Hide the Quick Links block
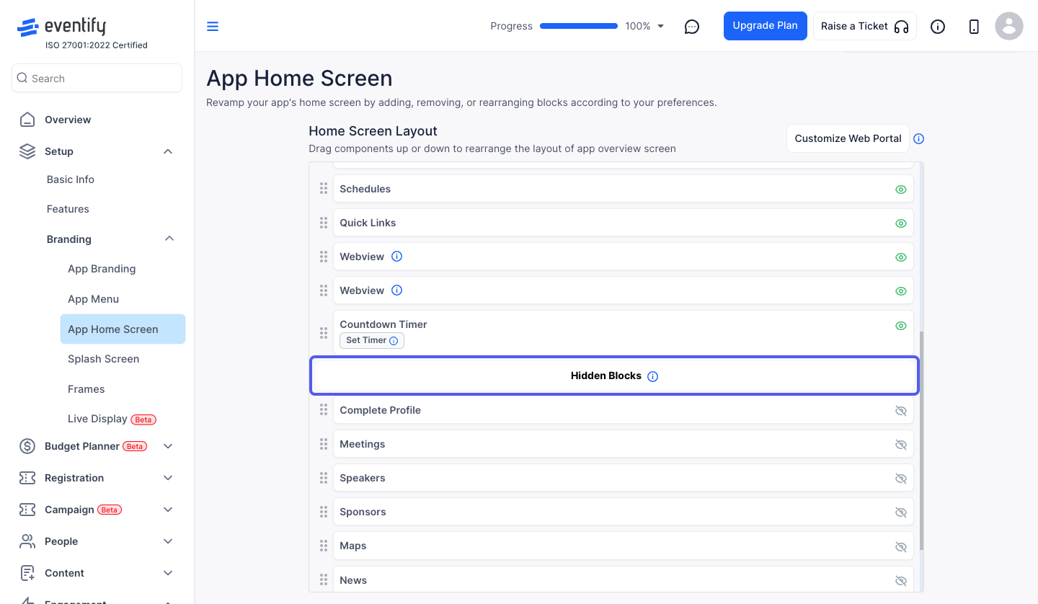This screenshot has height=604, width=1038. pyautogui.click(x=900, y=223)
